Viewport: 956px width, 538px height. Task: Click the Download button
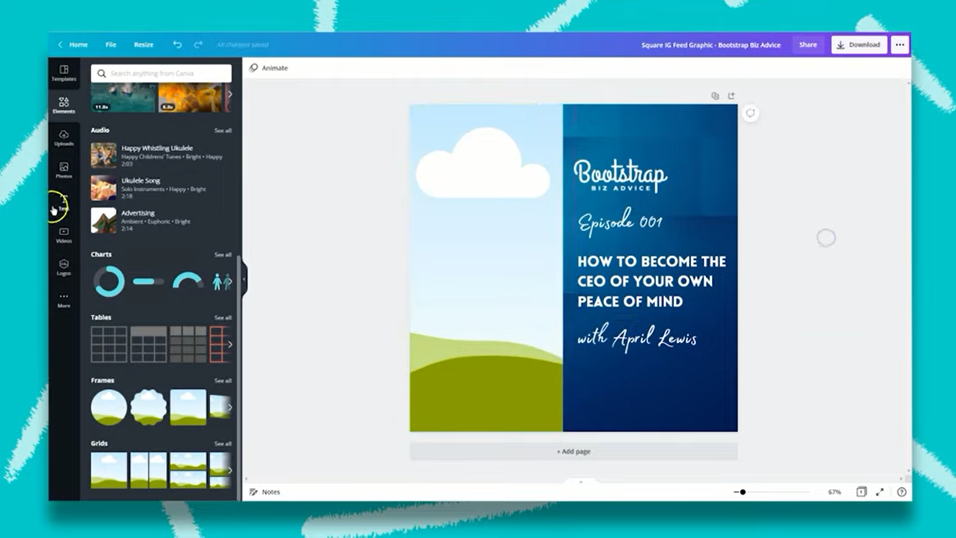[859, 44]
